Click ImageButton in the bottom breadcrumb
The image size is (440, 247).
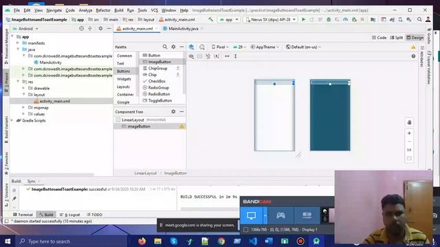(x=175, y=173)
